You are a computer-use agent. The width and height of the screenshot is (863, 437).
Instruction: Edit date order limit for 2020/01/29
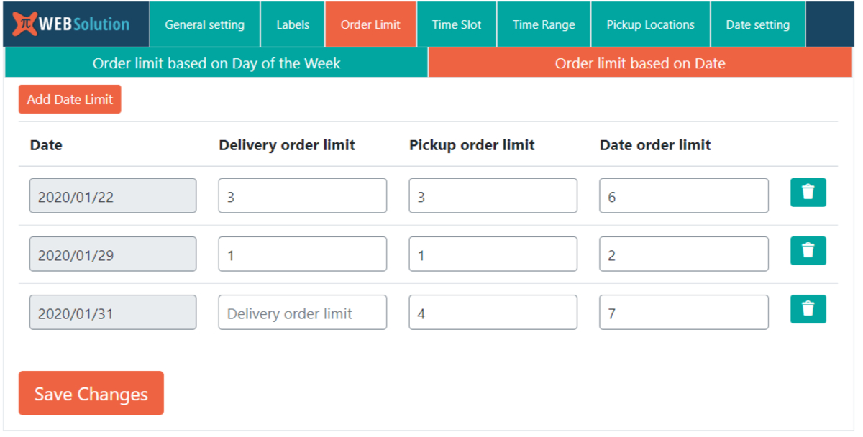click(x=684, y=254)
